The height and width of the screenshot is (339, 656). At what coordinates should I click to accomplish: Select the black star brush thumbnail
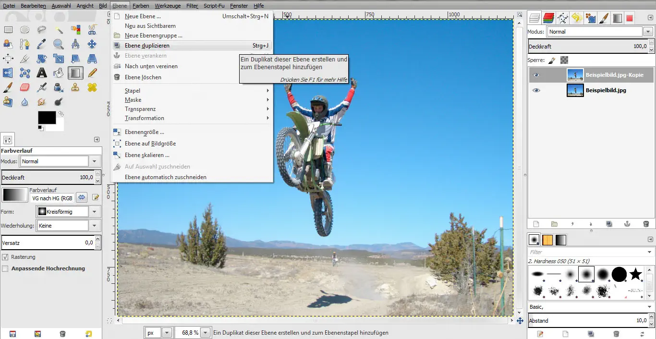tap(636, 274)
